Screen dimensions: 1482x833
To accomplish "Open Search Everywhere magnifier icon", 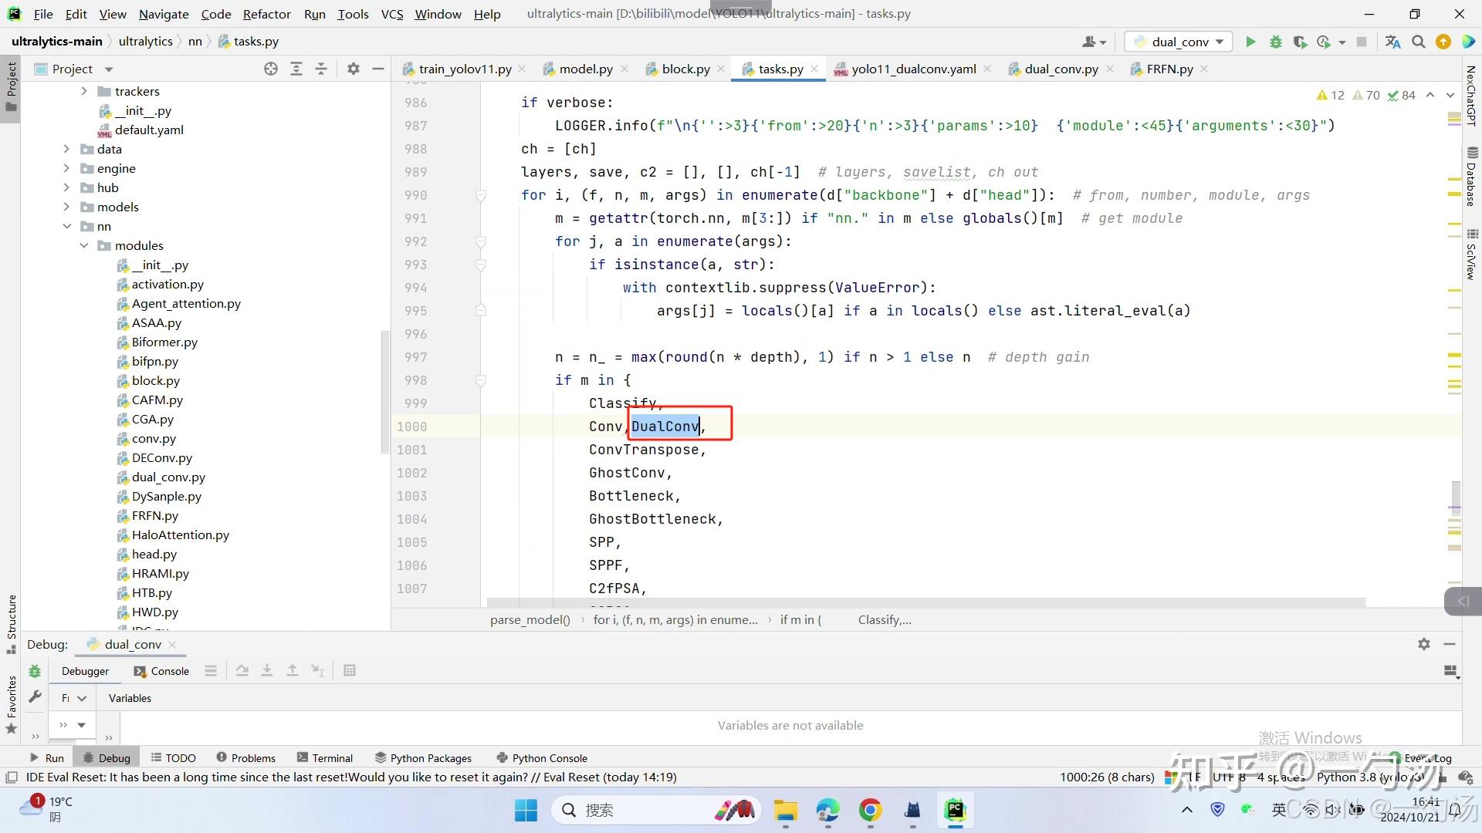I will (x=1418, y=42).
